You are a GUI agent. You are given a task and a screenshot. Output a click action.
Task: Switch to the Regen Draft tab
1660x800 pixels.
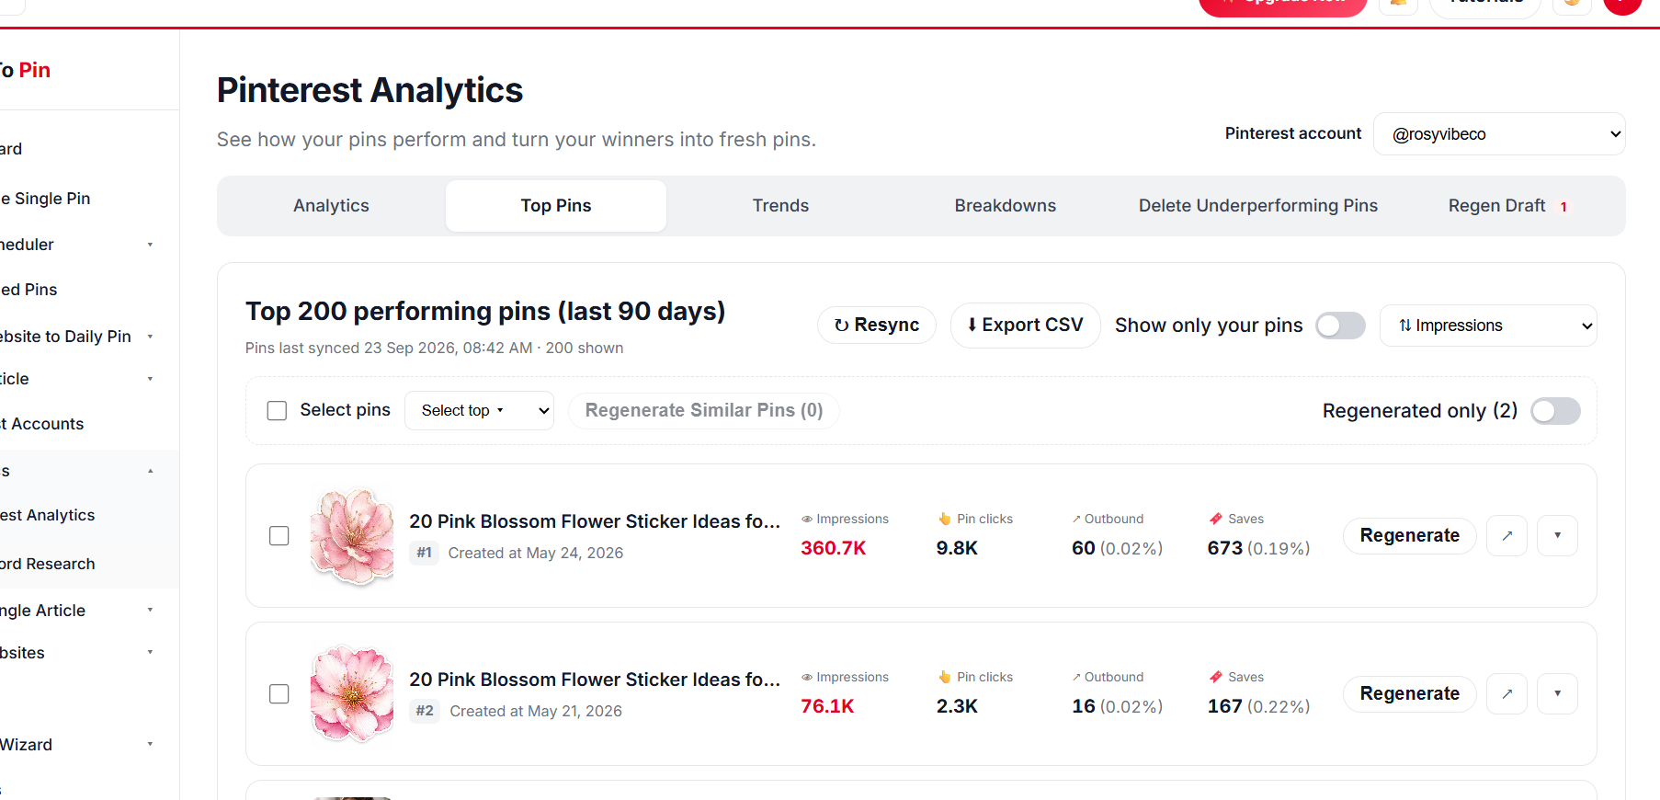coord(1508,206)
